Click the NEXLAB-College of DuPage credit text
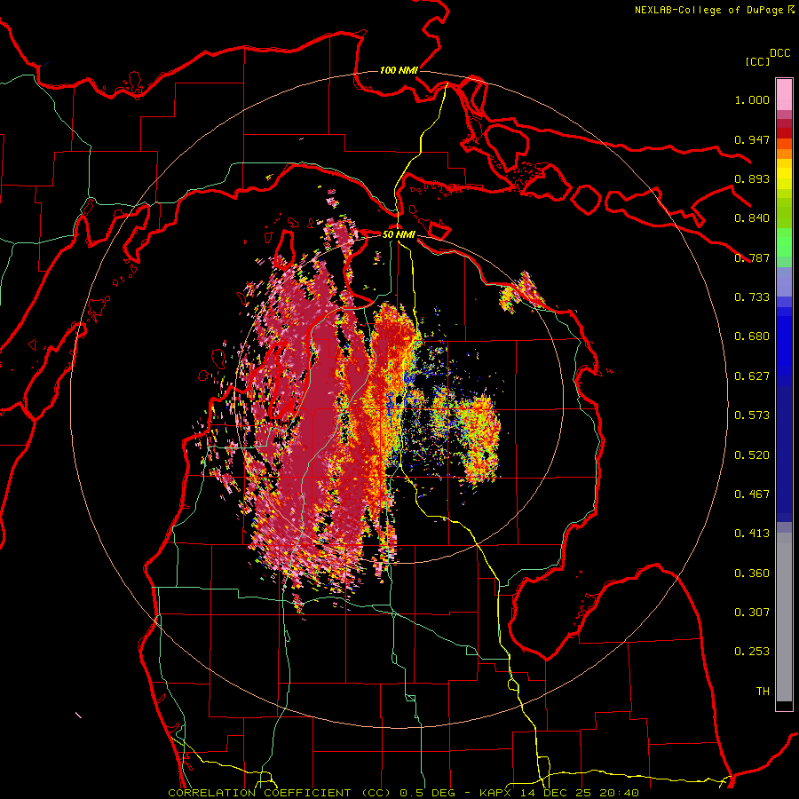Screen dimensions: 799x799 [x=708, y=10]
